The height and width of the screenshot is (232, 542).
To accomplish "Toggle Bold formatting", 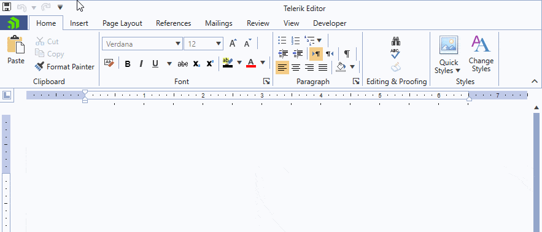I will [128, 64].
